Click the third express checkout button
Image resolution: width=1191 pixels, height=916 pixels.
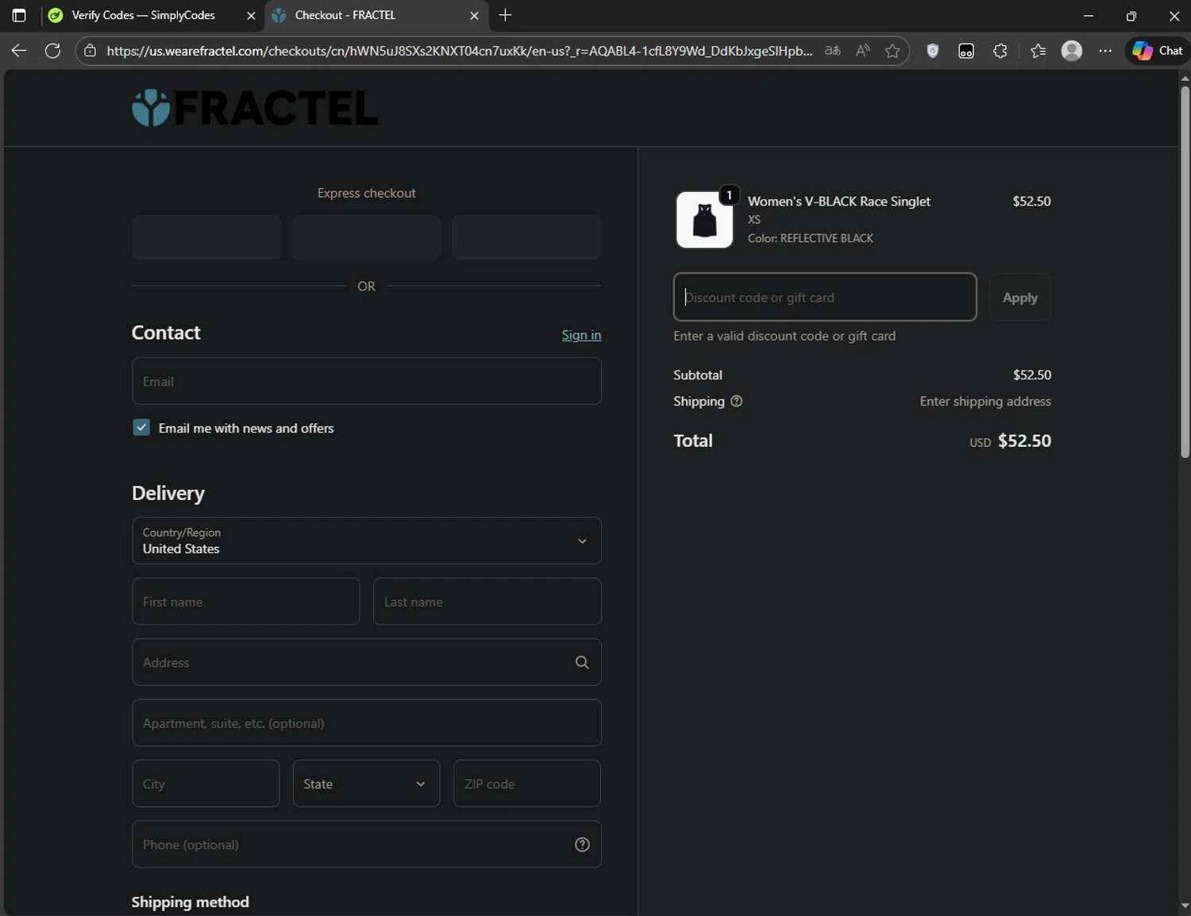[526, 237]
